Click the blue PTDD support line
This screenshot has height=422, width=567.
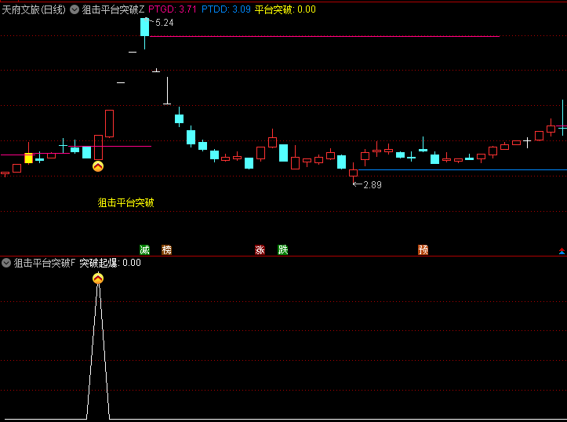tap(463, 169)
